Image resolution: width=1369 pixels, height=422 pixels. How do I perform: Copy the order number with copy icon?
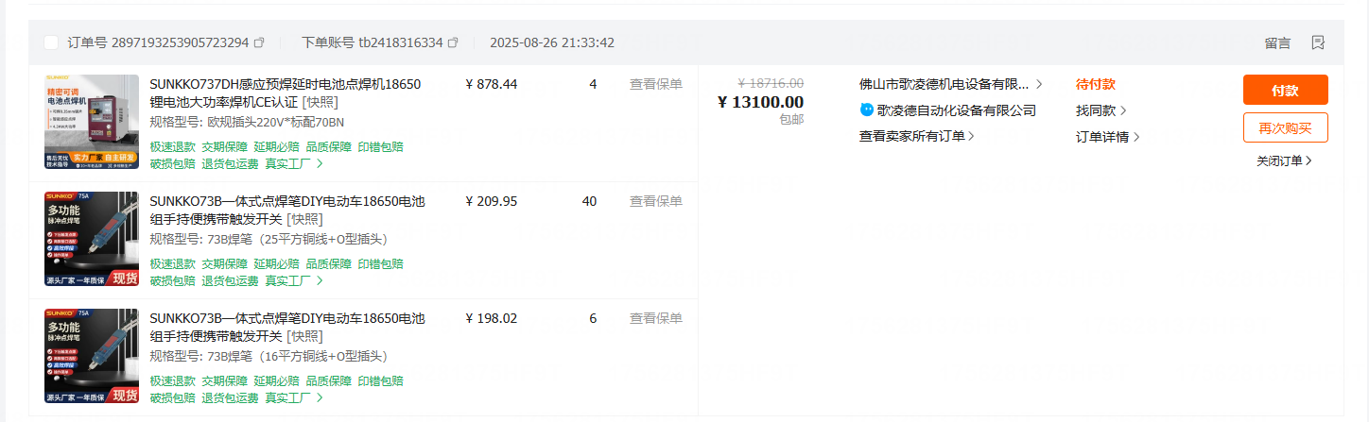(259, 42)
